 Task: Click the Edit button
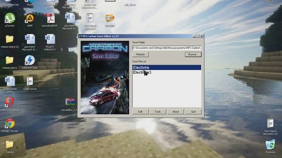[x=140, y=111]
